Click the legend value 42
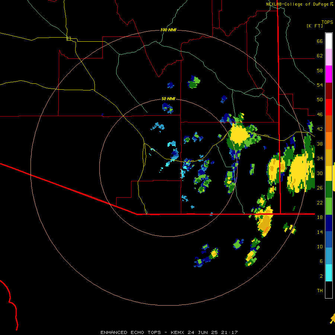 click(320, 129)
